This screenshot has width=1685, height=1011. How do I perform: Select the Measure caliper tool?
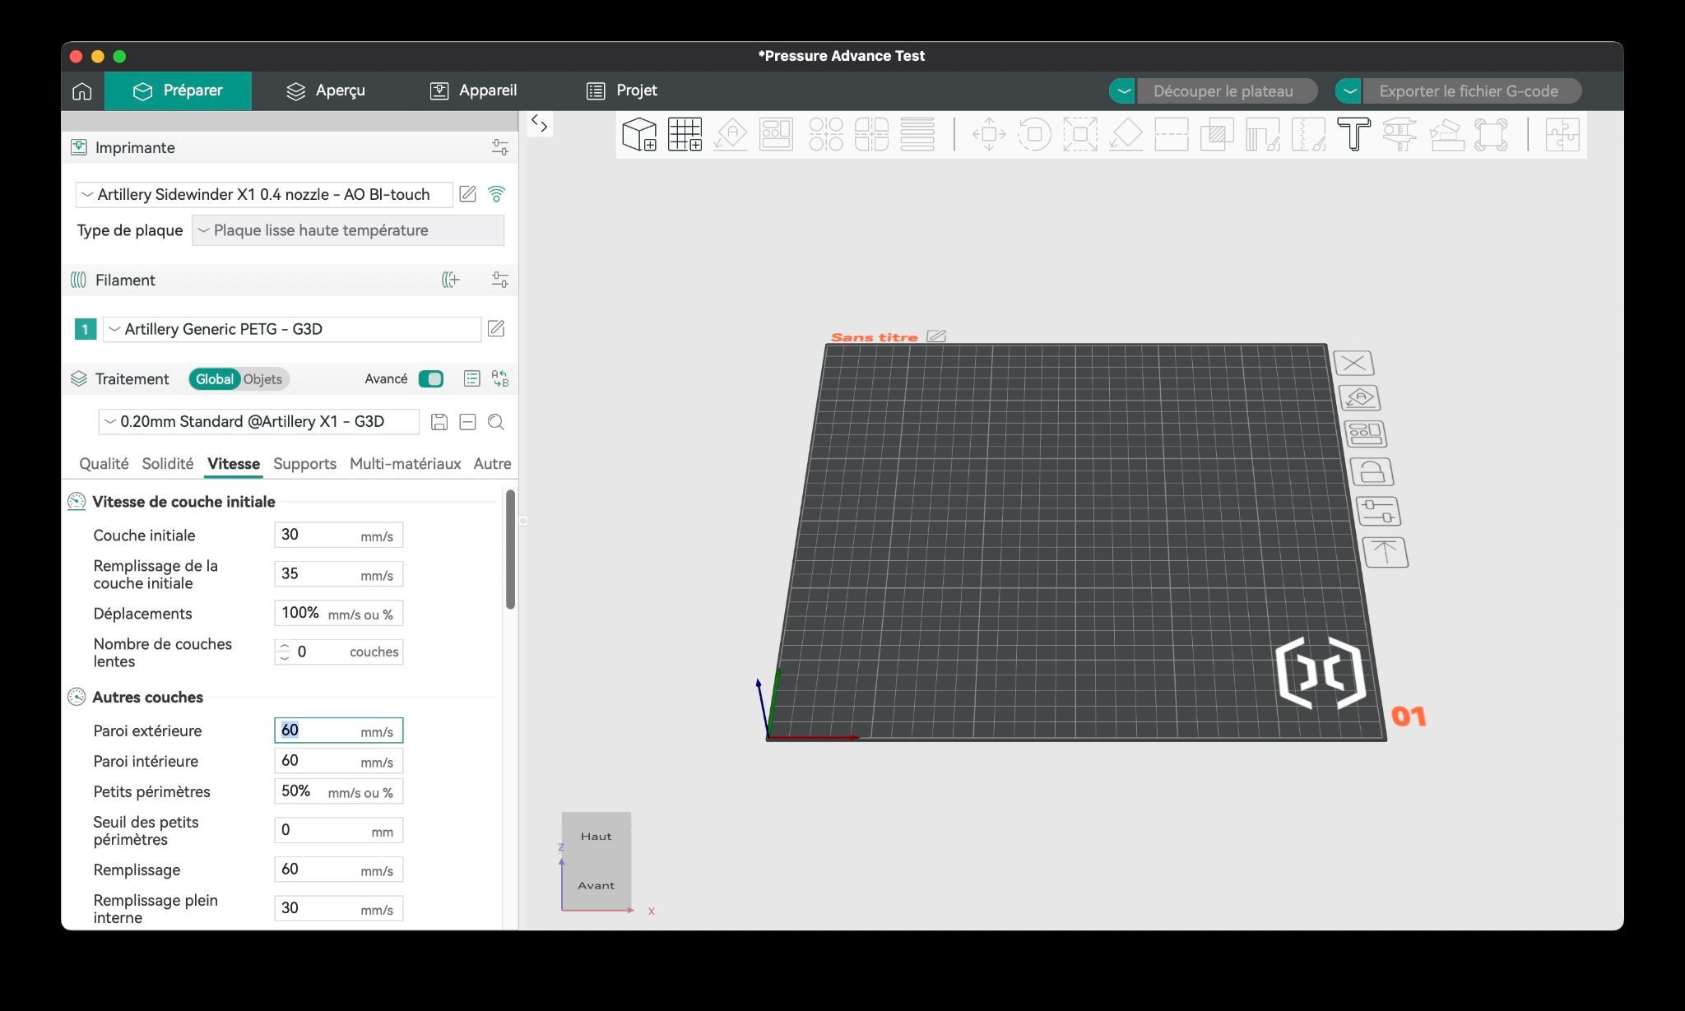tap(1400, 134)
